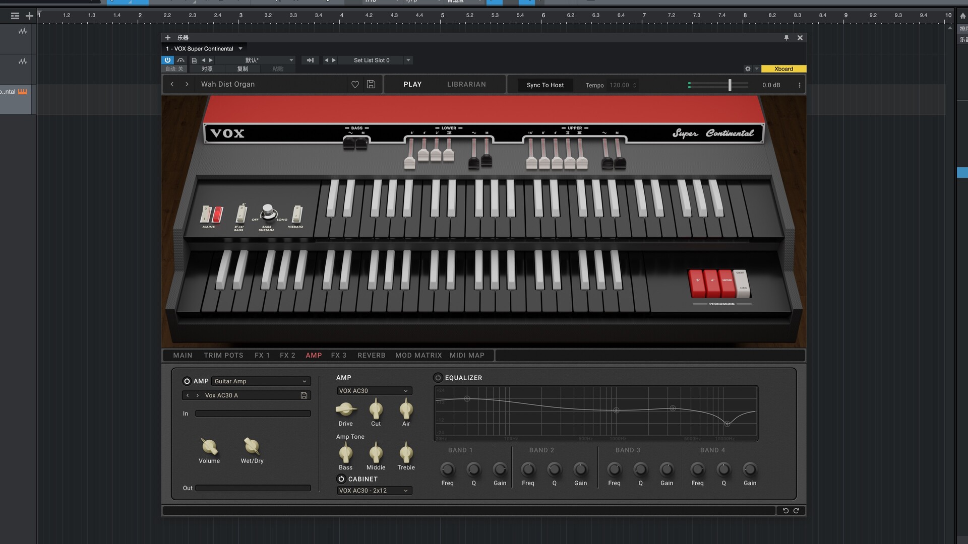Save the Wah Dist Organ preset
Image resolution: width=968 pixels, height=544 pixels.
point(371,84)
